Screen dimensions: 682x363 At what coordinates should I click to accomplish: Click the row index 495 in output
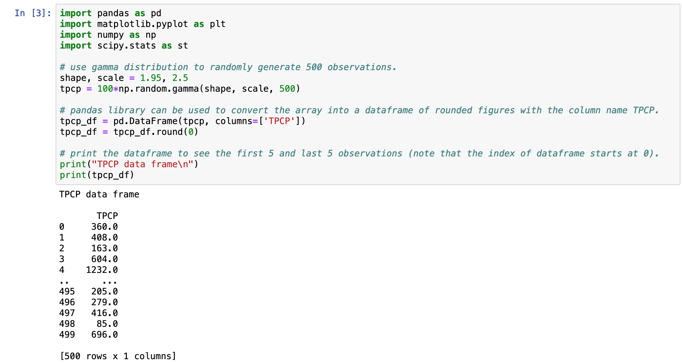67,291
